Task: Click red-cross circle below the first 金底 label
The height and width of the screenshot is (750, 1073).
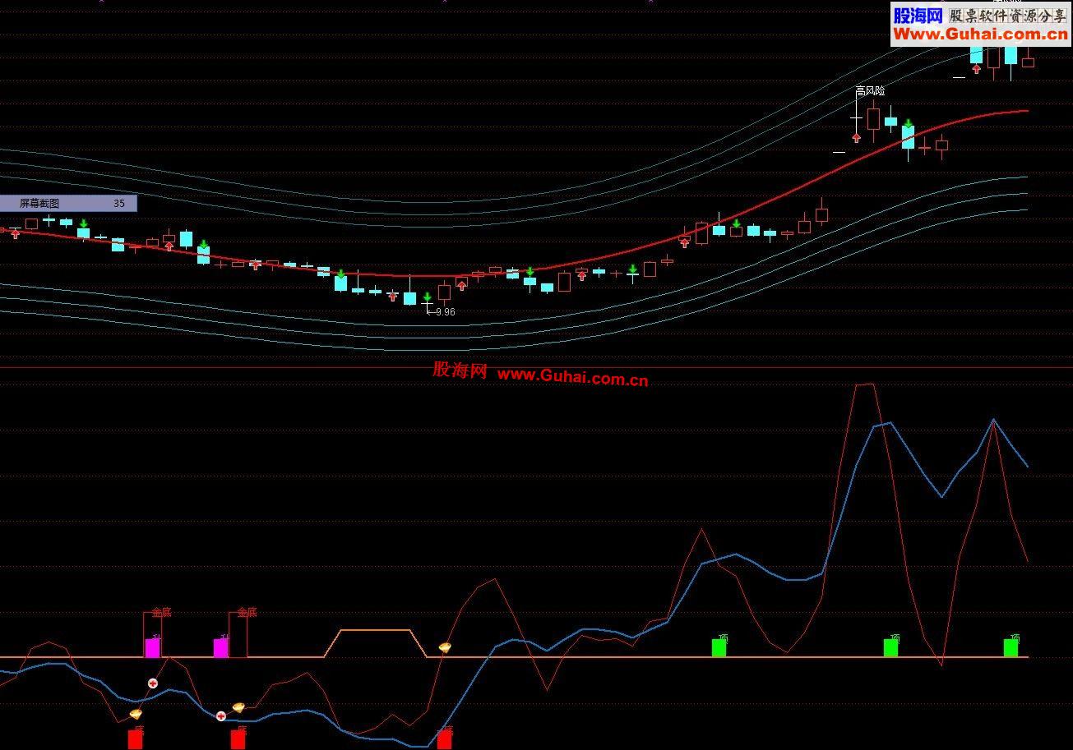Action: click(153, 683)
